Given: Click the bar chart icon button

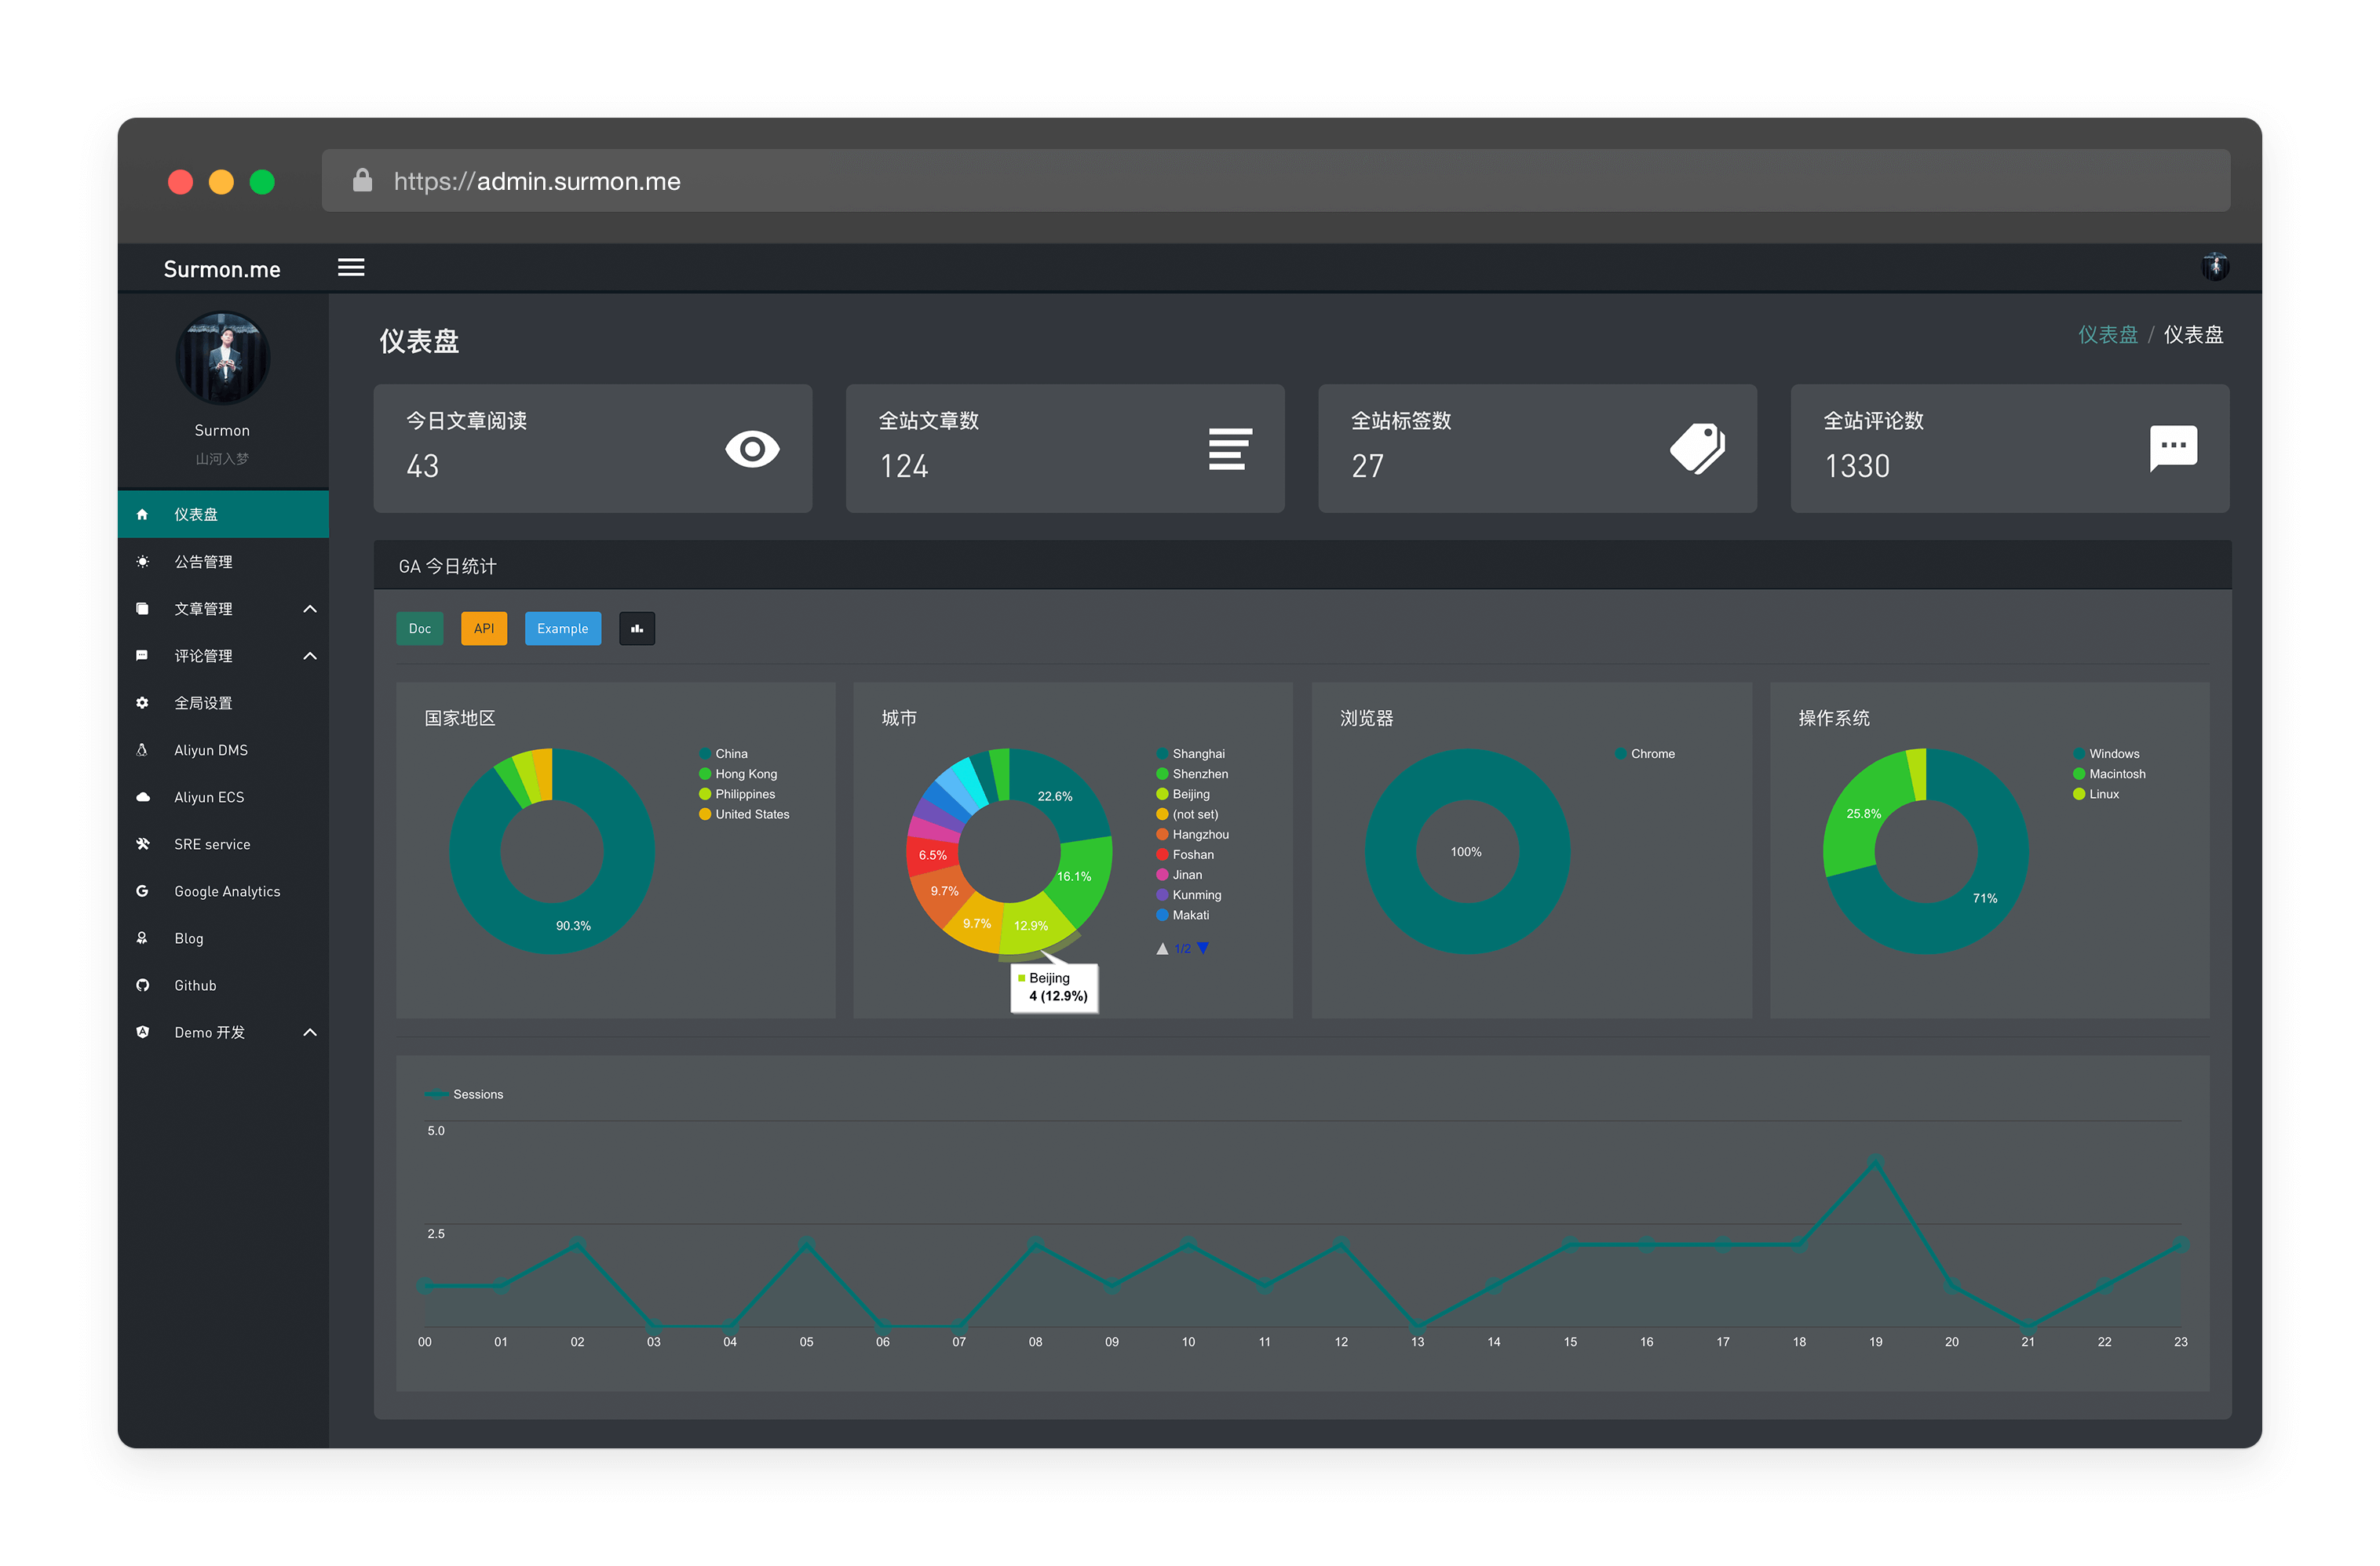Looking at the screenshot, I should [x=637, y=628].
